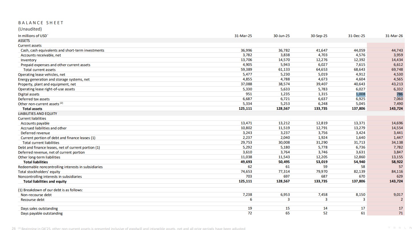Click the Deferred tax assets label

(34, 99)
